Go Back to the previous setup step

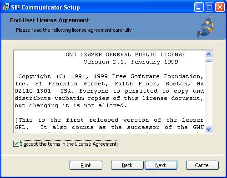(x=127, y=165)
